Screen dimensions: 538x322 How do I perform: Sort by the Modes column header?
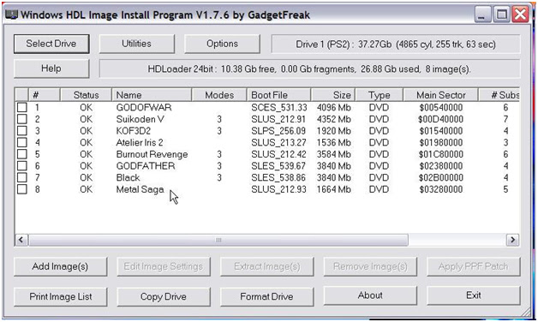point(219,95)
